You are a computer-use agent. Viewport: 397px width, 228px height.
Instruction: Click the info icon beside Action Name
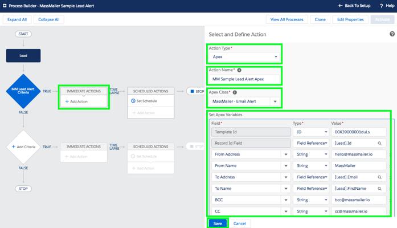click(239, 70)
